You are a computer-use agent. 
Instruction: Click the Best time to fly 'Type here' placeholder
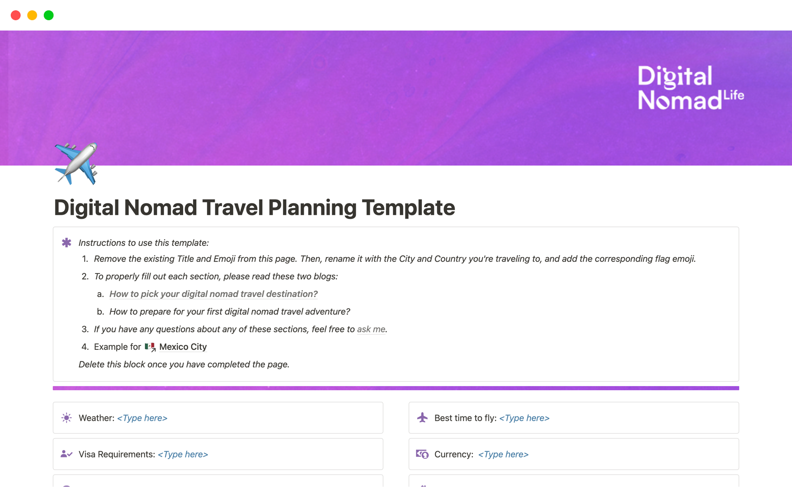tap(524, 418)
